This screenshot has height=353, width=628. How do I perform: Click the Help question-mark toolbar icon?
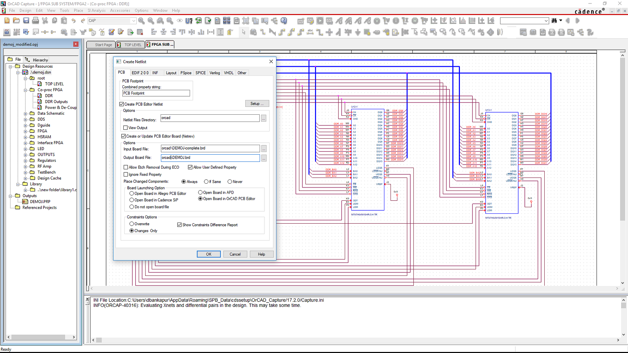point(284,20)
